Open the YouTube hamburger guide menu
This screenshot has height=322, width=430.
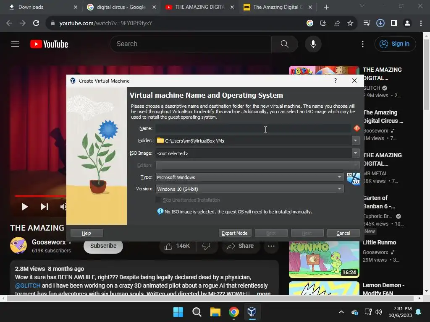[x=15, y=44]
